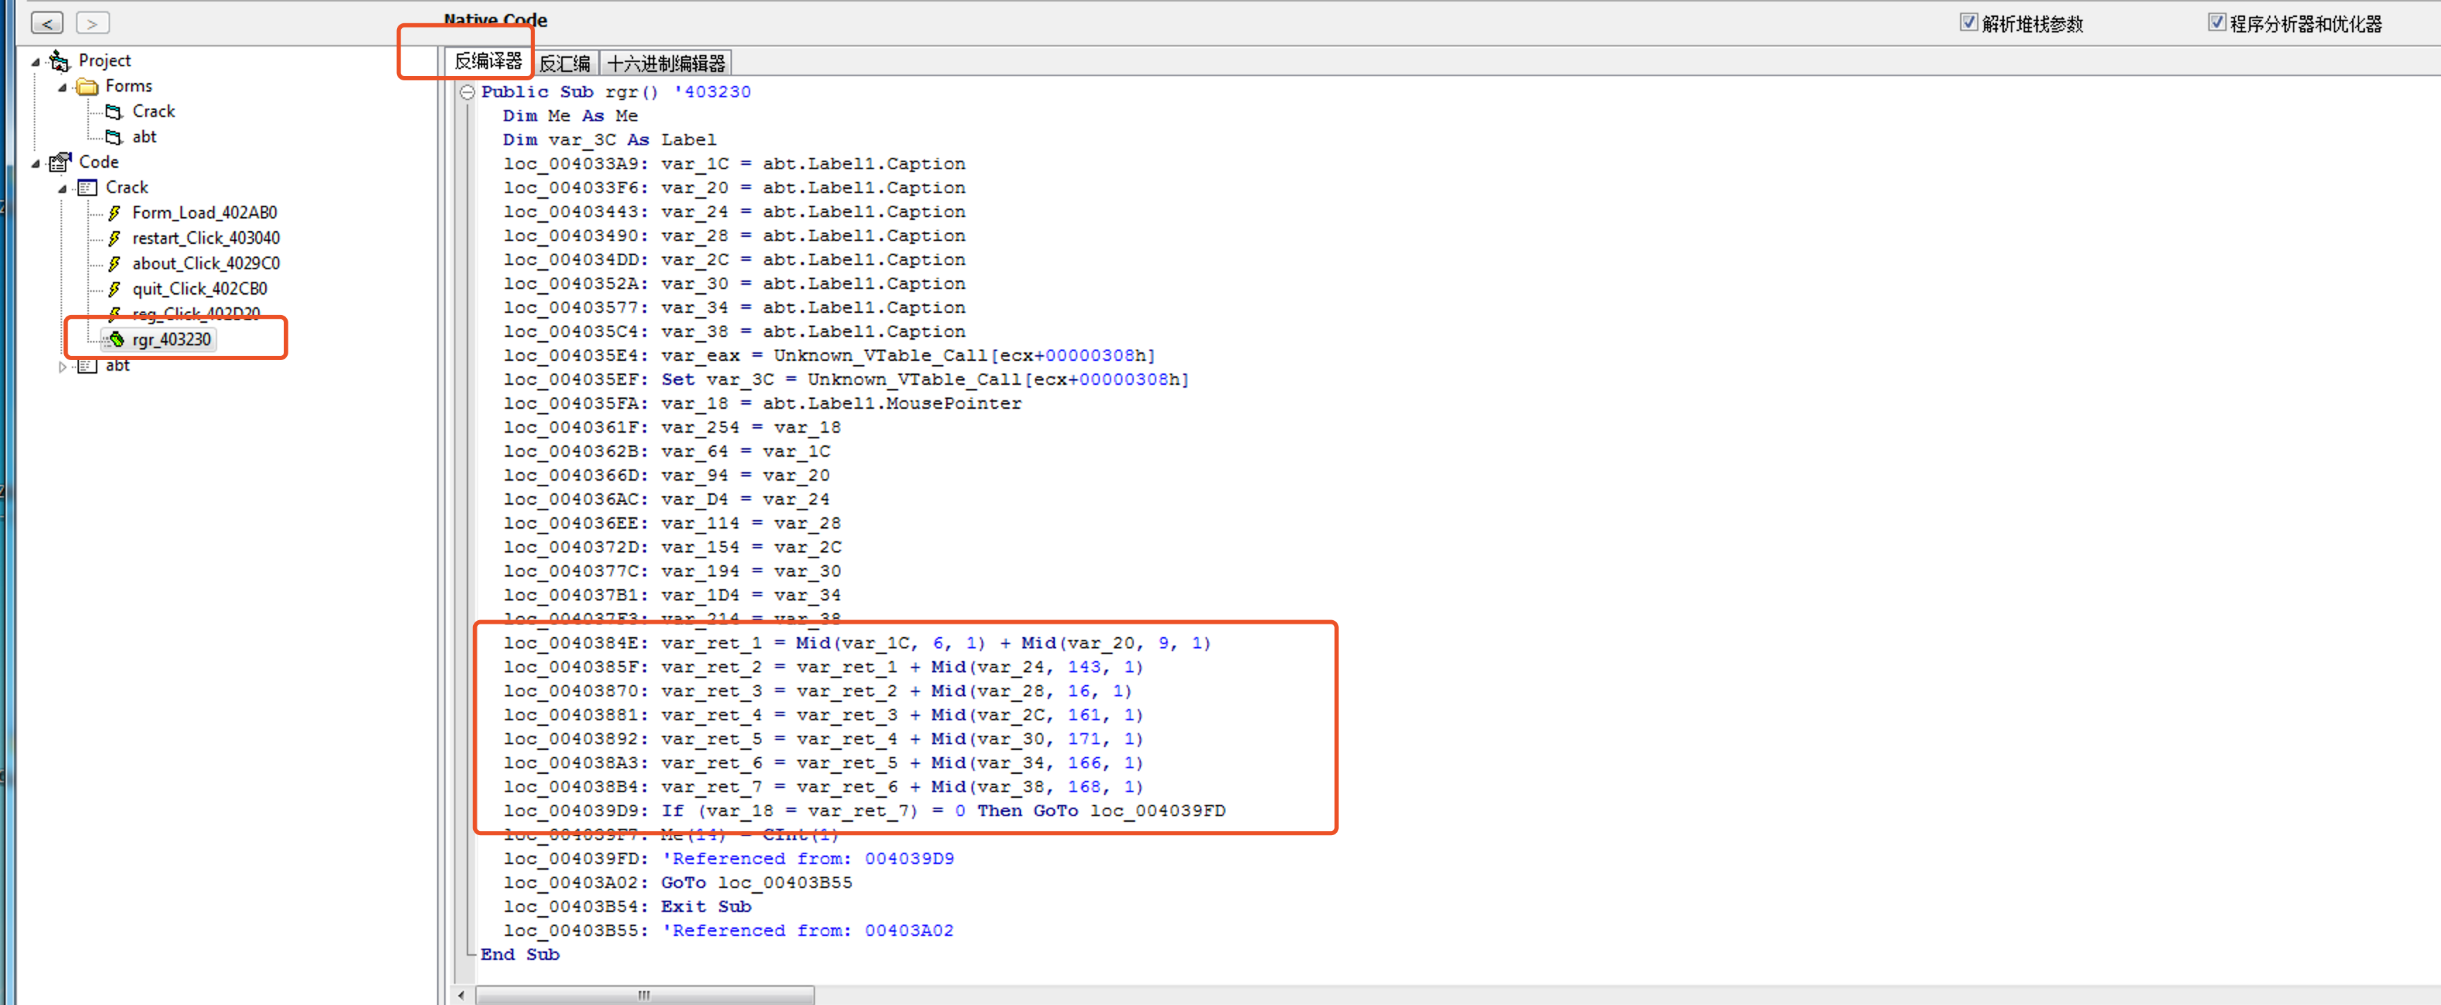Click the loc_0040385F var_ret_2 line
The width and height of the screenshot is (2441, 1005).
coord(824,668)
